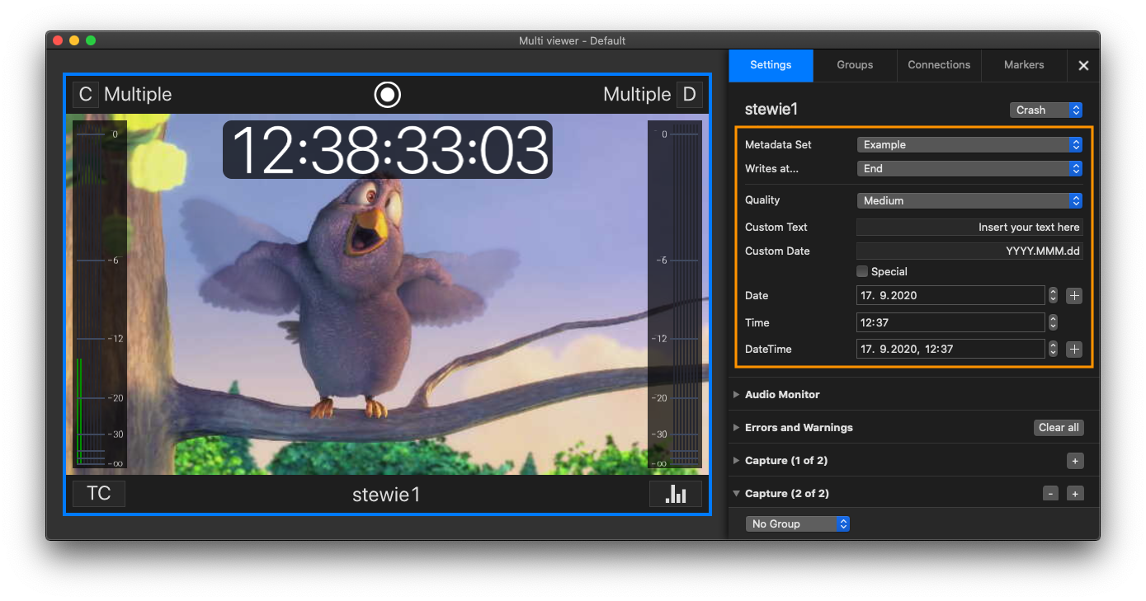Click the 12:38:33:03 timecode overlay

(x=388, y=150)
